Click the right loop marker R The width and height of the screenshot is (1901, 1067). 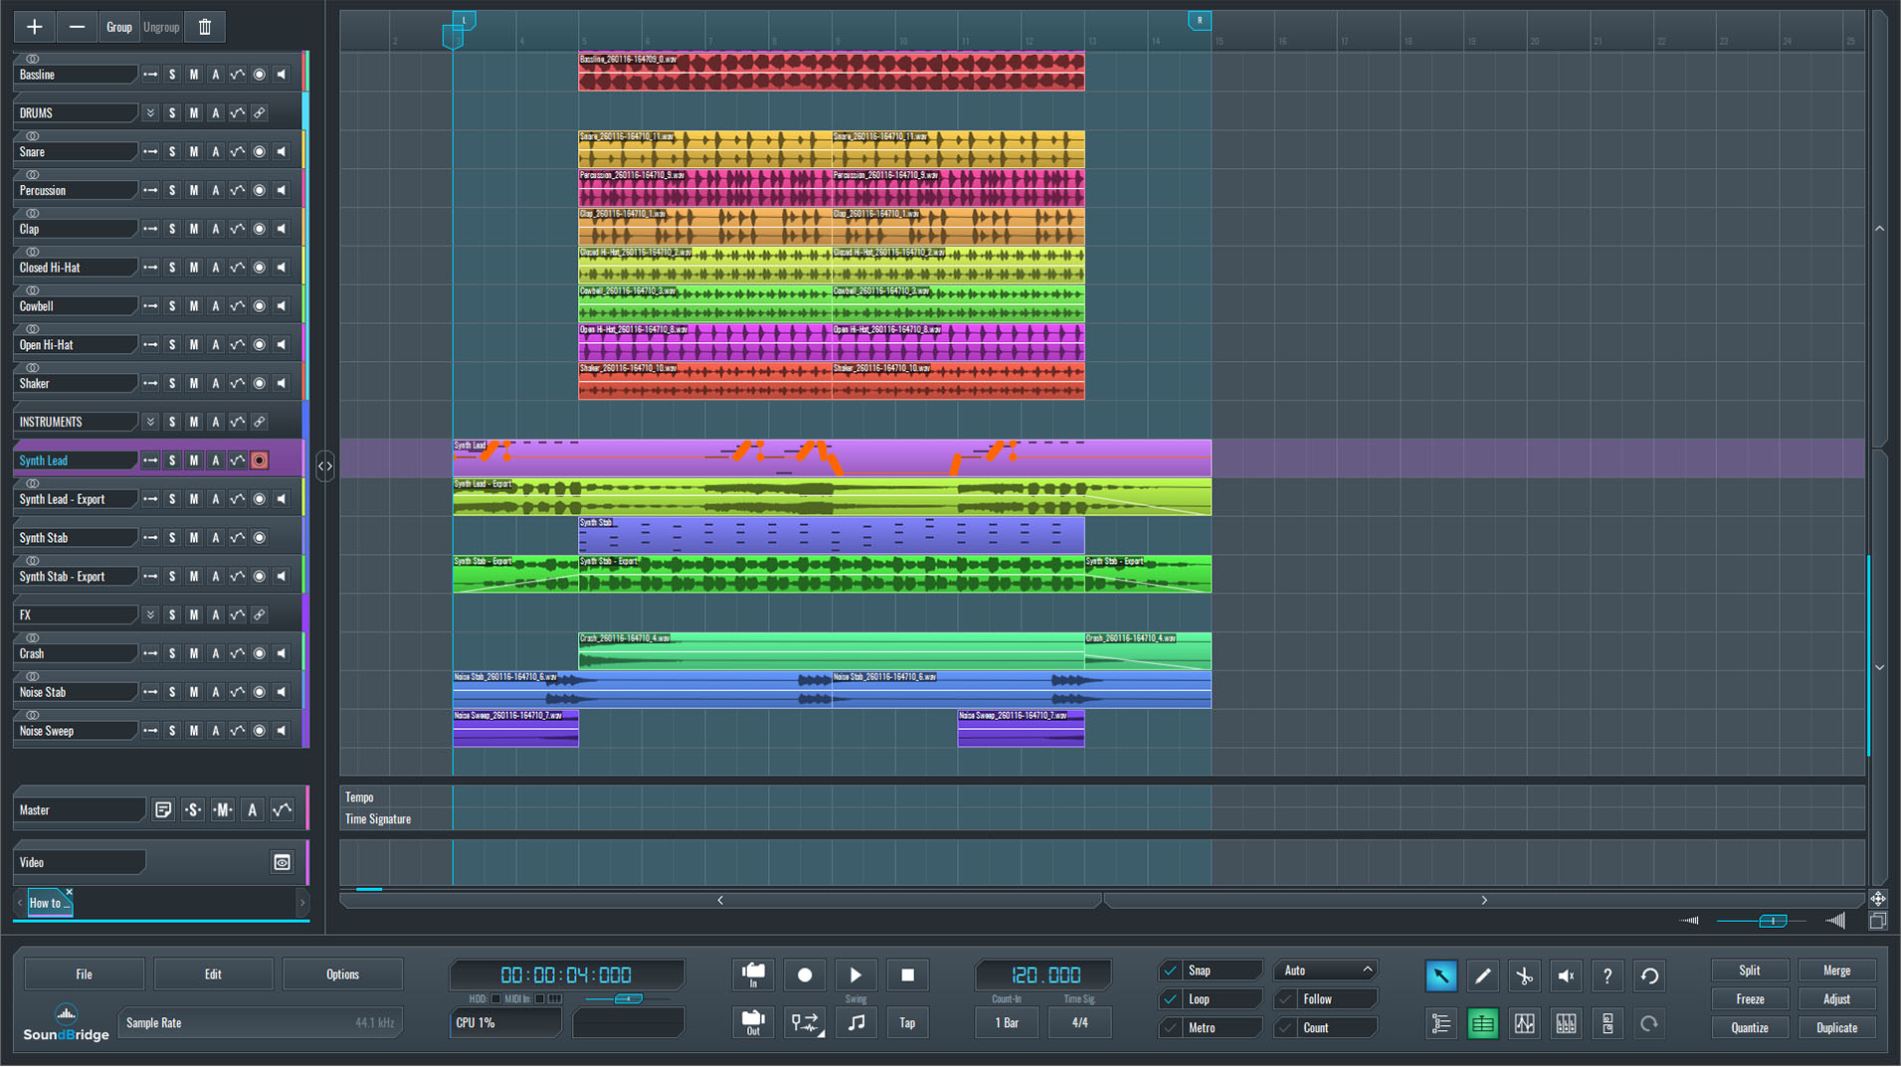pos(1200,20)
